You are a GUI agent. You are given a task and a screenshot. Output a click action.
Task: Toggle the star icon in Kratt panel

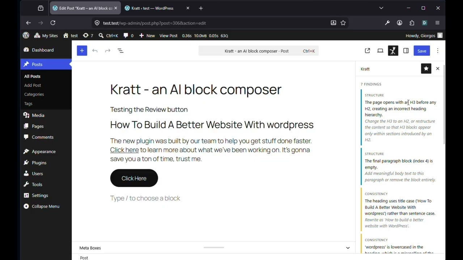pyautogui.click(x=426, y=69)
